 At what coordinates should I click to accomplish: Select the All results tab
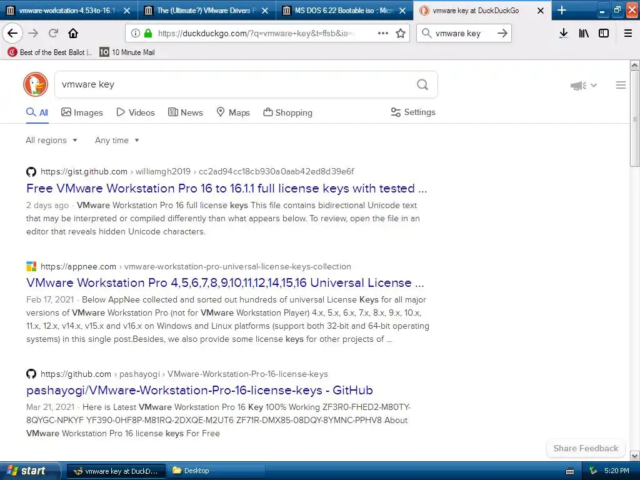point(37,112)
